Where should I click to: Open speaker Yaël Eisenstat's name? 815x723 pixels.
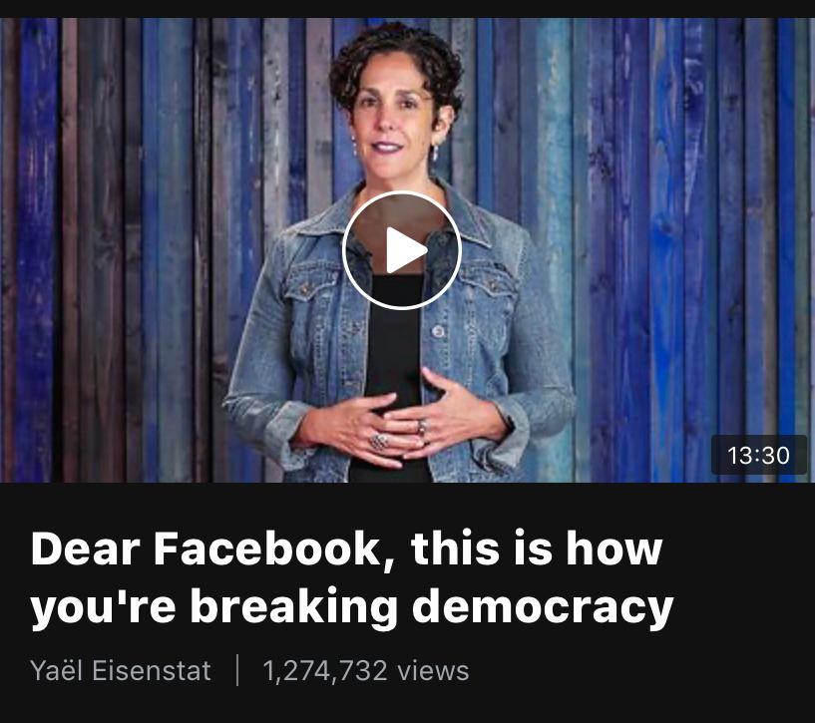click(121, 670)
